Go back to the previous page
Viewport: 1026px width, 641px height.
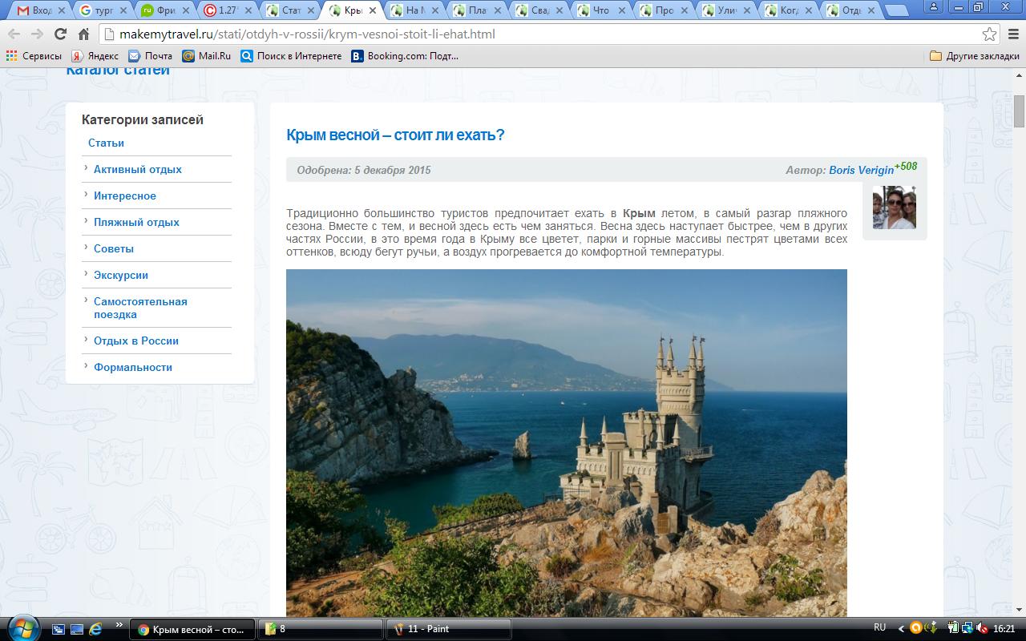click(14, 34)
